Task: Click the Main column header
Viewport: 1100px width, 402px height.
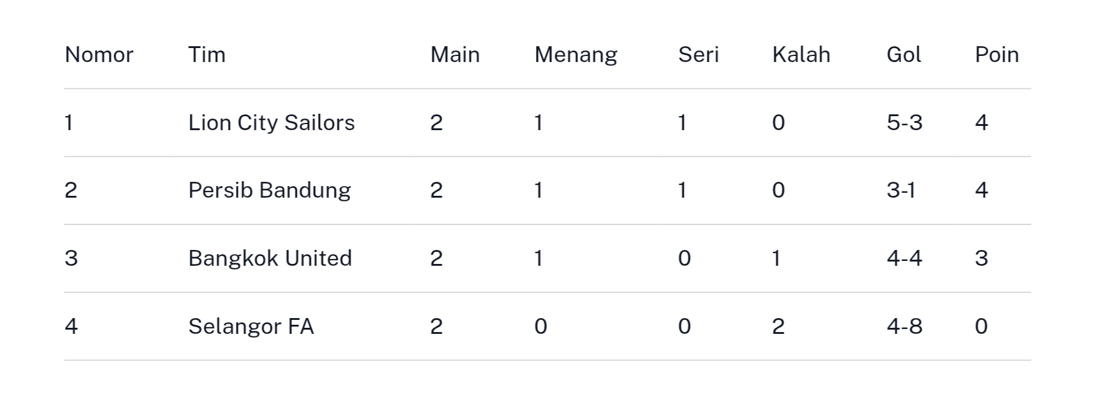Action: pos(454,55)
